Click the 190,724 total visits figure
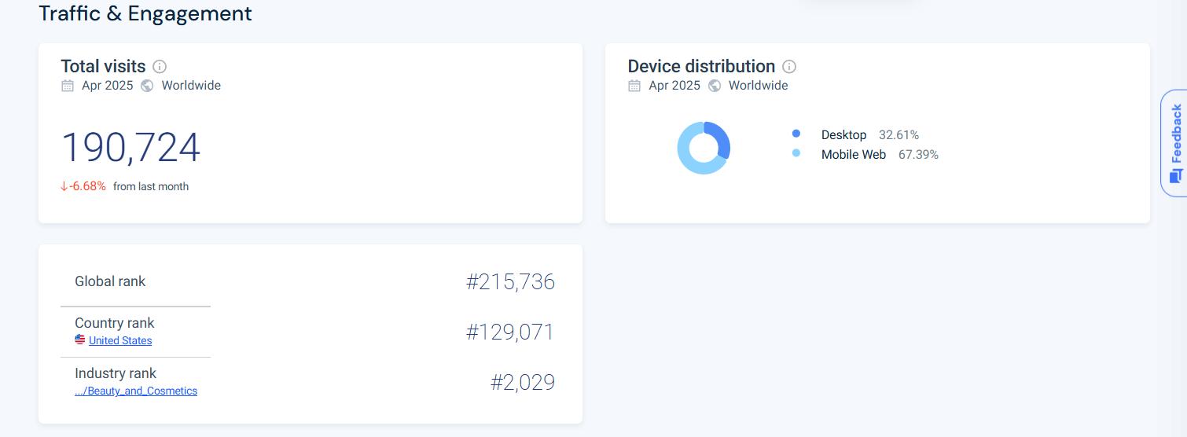Screen dimensions: 1187x437 pyautogui.click(x=130, y=148)
